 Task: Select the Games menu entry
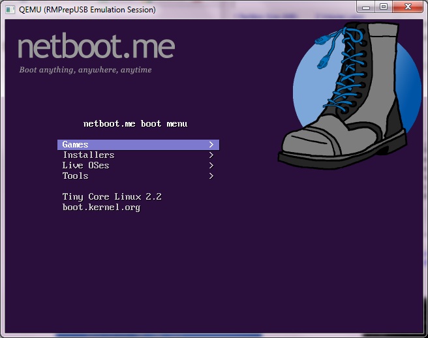(138, 145)
